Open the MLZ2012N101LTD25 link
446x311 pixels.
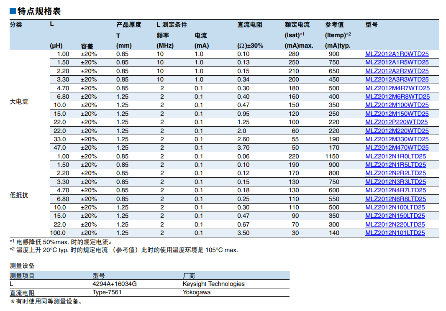point(395,233)
